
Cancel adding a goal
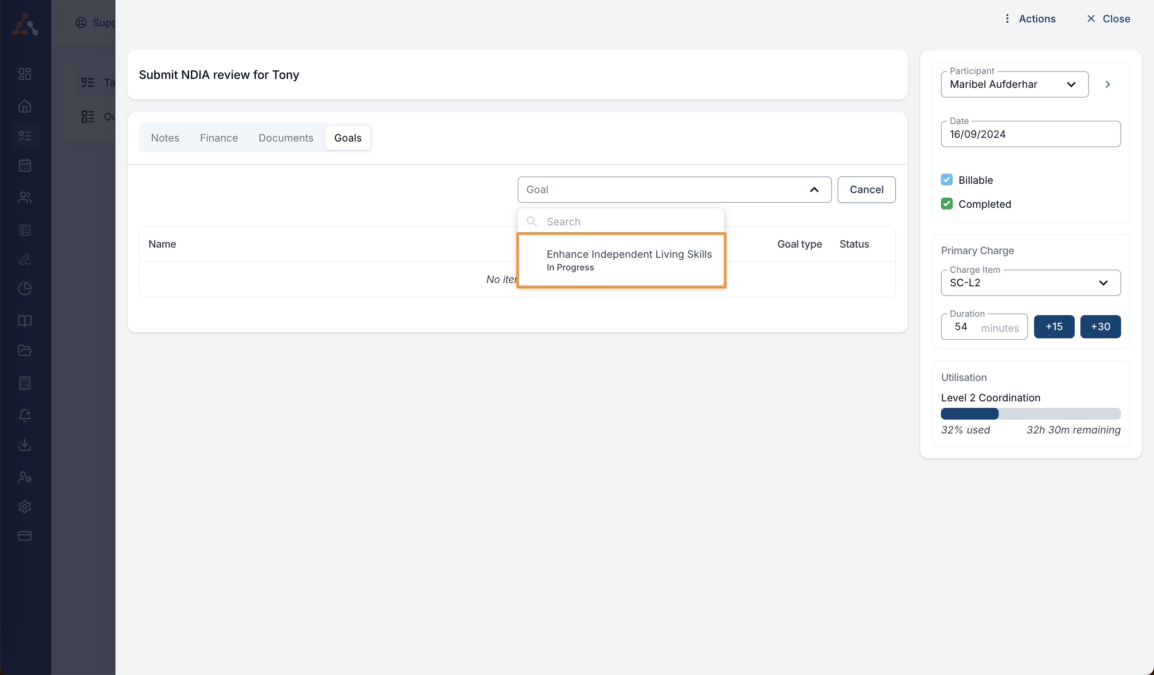tap(866, 189)
